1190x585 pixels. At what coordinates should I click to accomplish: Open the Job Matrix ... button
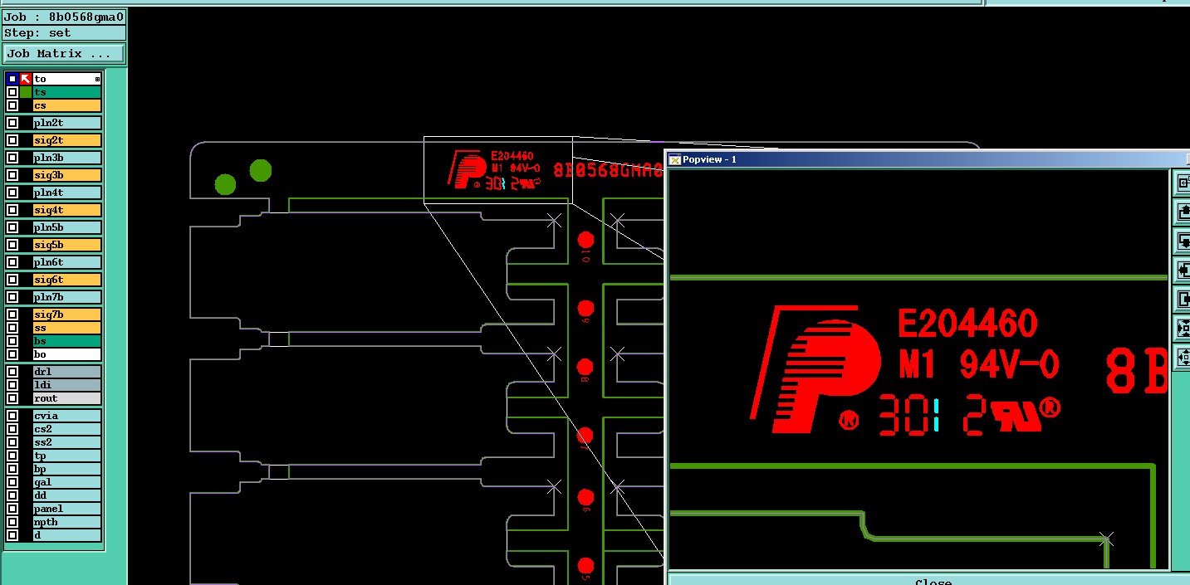tap(64, 53)
